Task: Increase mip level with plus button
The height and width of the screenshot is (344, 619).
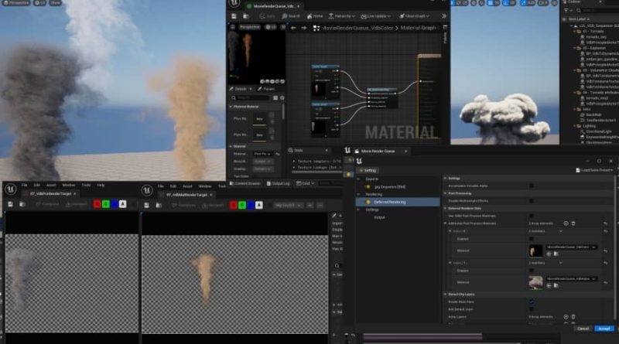Action: tap(310, 205)
